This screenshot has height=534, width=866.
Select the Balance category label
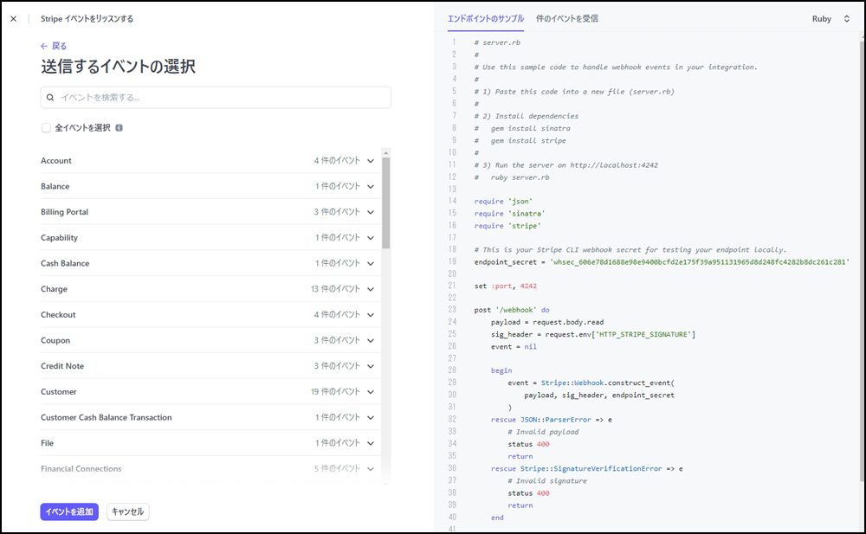tap(55, 186)
